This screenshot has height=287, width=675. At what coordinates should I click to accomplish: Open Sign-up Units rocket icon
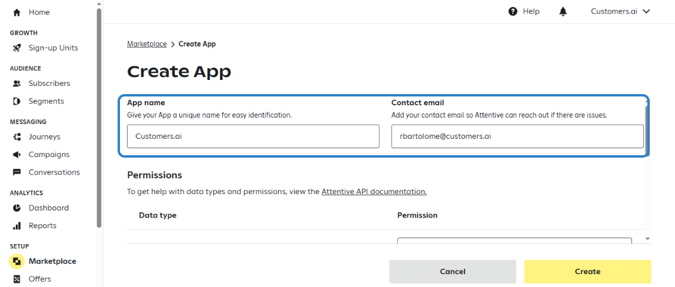point(17,48)
